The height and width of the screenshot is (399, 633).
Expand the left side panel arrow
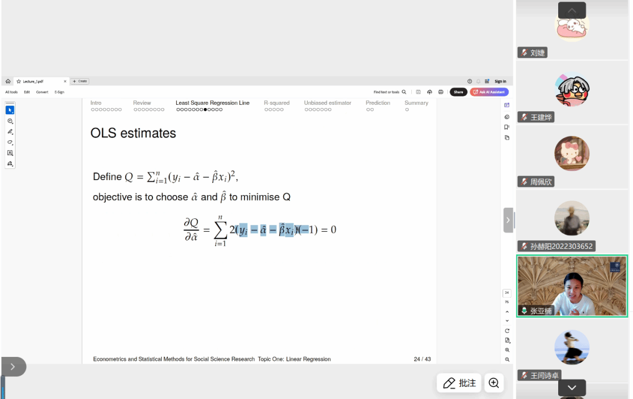click(x=13, y=366)
